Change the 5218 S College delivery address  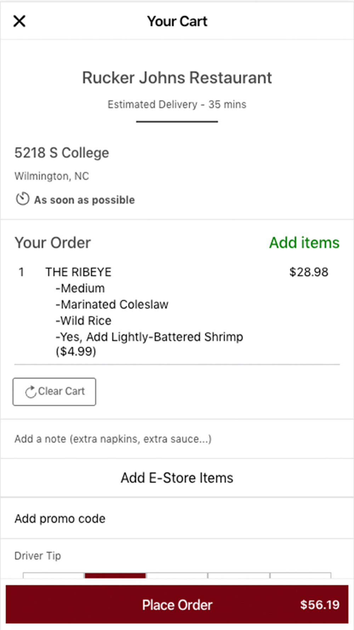[62, 153]
